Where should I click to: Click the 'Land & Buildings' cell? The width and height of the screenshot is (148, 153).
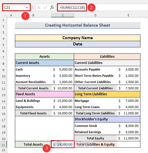(33, 101)
